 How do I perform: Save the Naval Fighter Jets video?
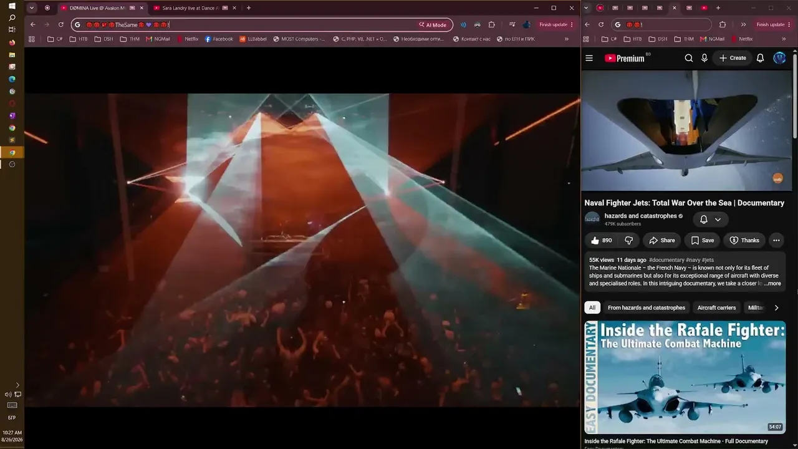click(x=702, y=240)
